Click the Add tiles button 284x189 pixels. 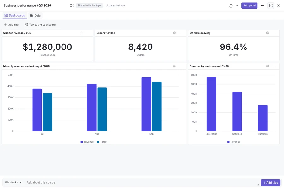tap(270, 183)
